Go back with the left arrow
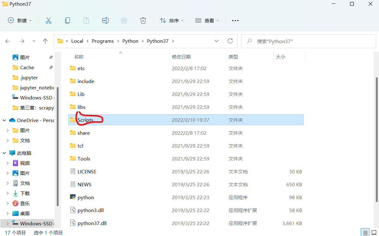This screenshot has height=236, width=379. (8, 41)
